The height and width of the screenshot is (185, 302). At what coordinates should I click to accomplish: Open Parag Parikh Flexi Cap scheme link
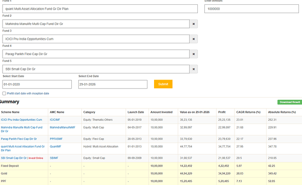pos(19,139)
